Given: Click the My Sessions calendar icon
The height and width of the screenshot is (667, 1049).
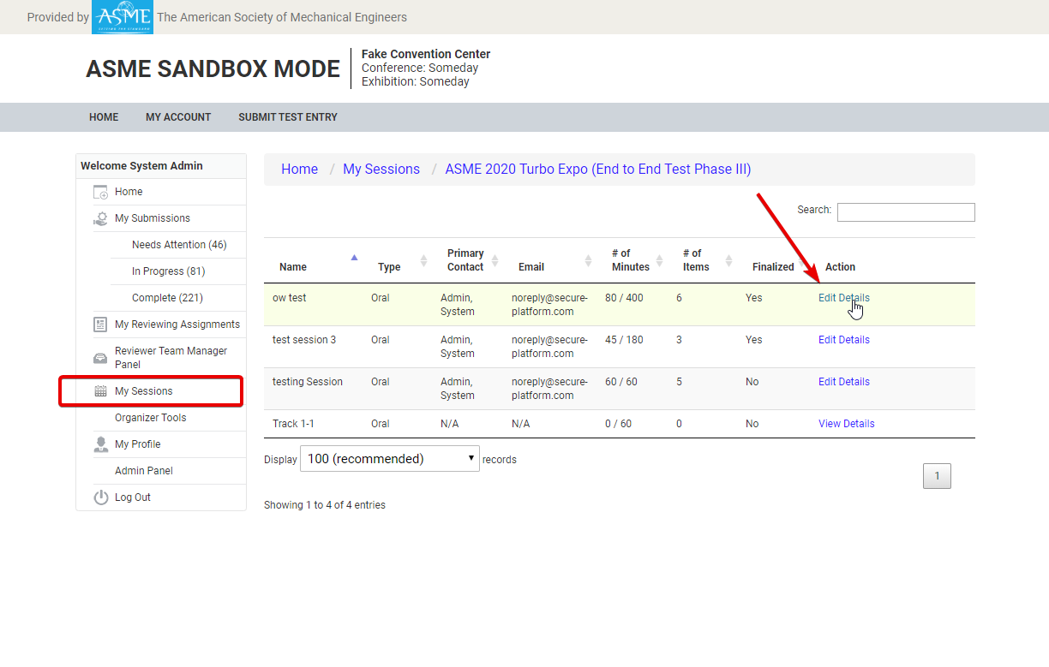Looking at the screenshot, I should click(x=100, y=391).
